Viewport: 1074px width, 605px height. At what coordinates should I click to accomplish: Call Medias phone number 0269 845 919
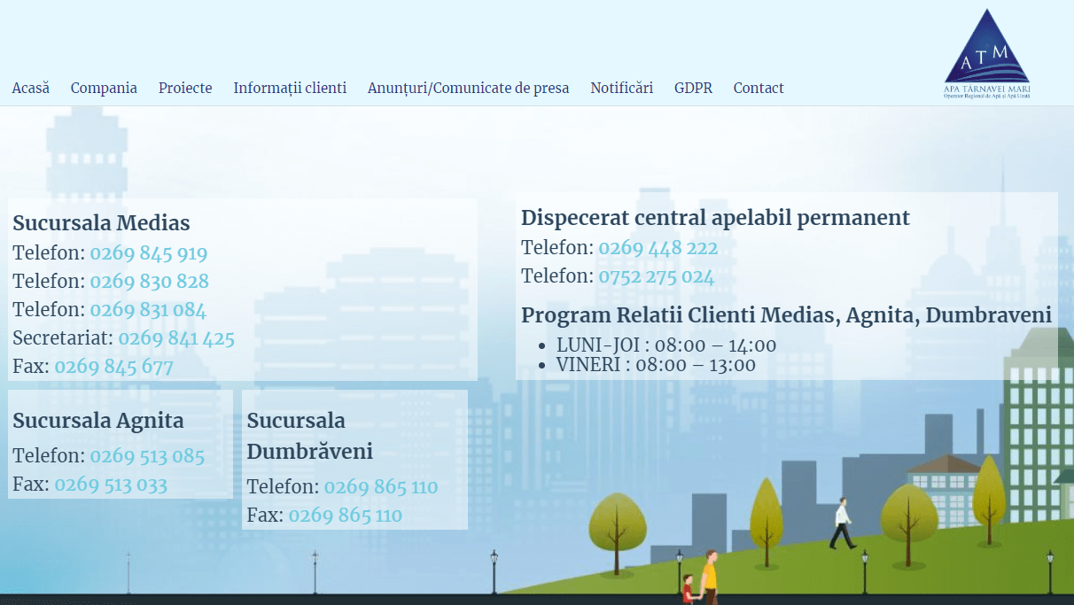tap(148, 254)
